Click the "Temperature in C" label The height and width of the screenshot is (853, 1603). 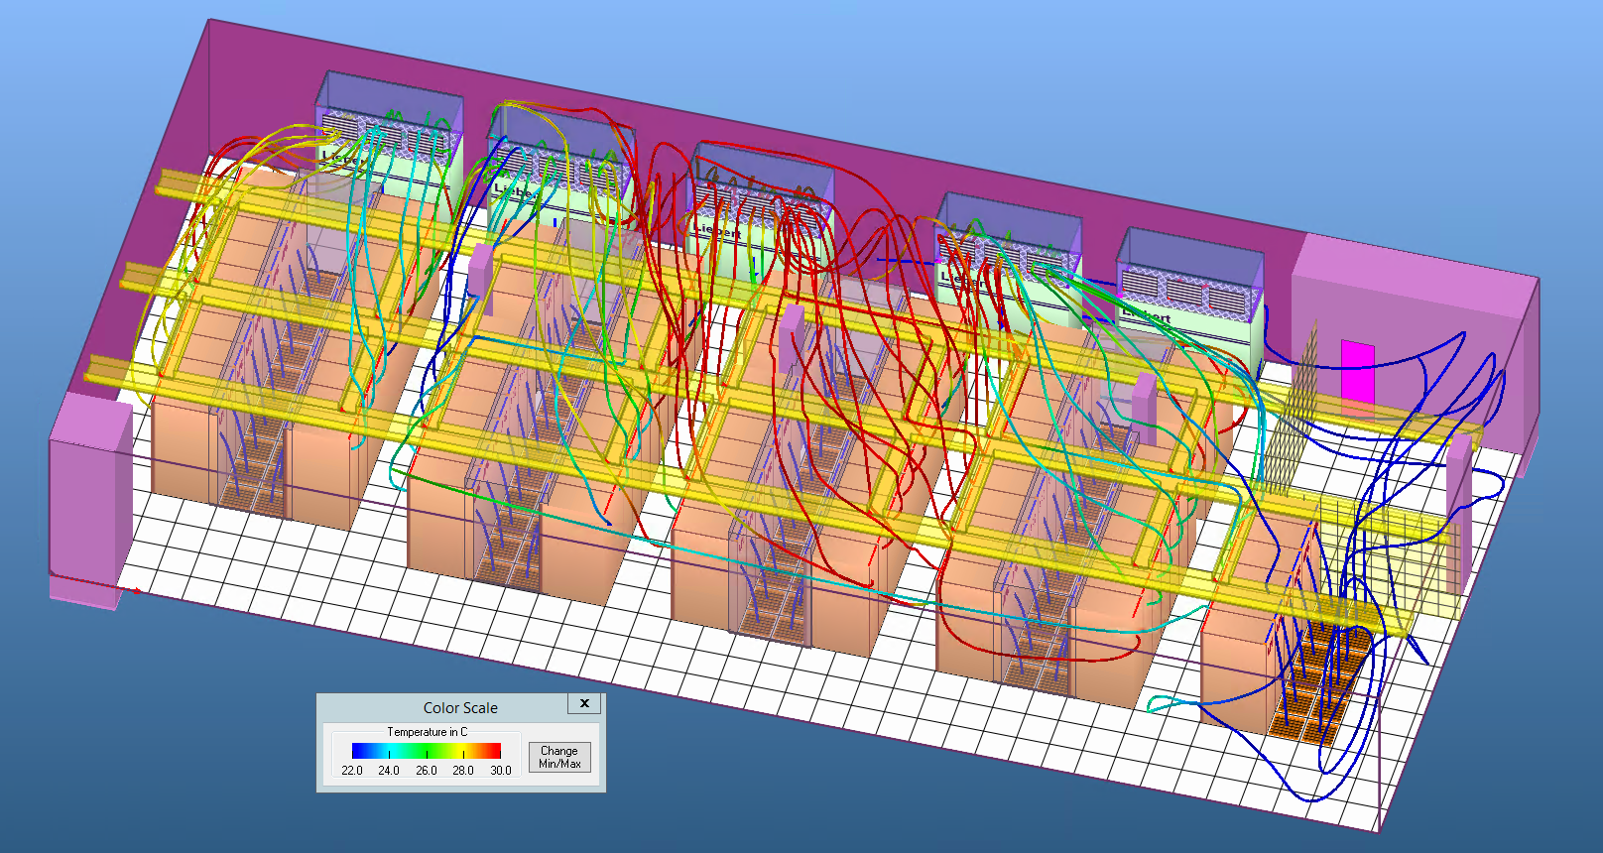[x=427, y=732]
